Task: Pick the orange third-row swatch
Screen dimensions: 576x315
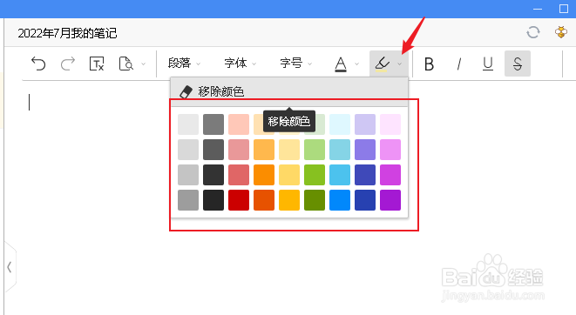Action: [x=264, y=175]
